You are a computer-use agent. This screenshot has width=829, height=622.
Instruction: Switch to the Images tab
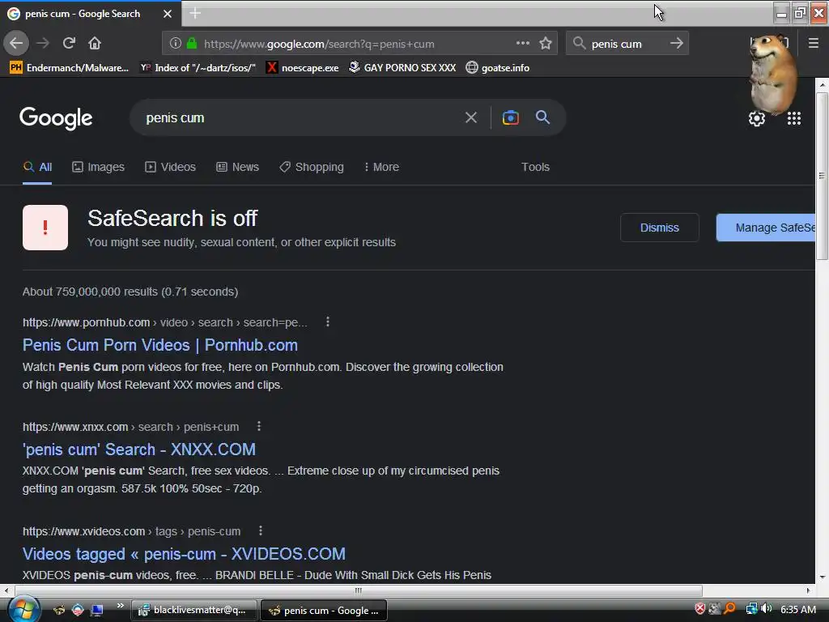(x=98, y=167)
